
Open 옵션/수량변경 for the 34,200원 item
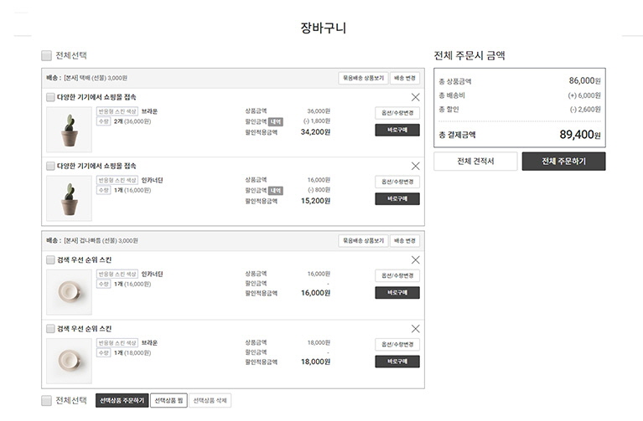[397, 112]
